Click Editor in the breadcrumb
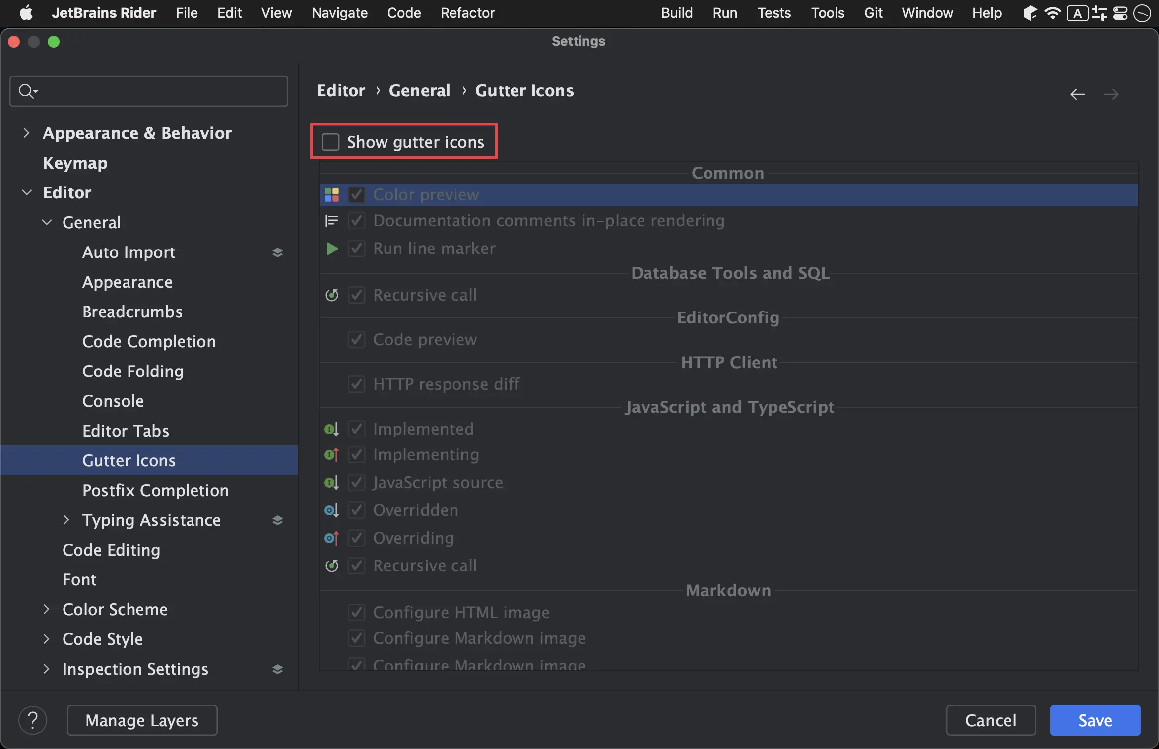Screen dimensions: 1159x749 [341, 91]
